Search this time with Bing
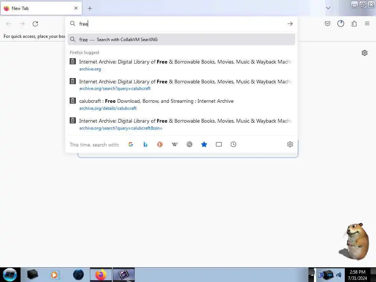 click(145, 144)
